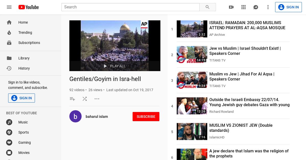Focus the Search input field

point(130,7)
